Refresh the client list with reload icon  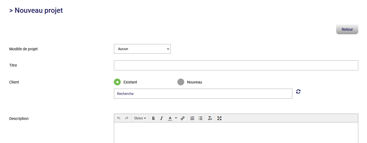[x=298, y=92]
